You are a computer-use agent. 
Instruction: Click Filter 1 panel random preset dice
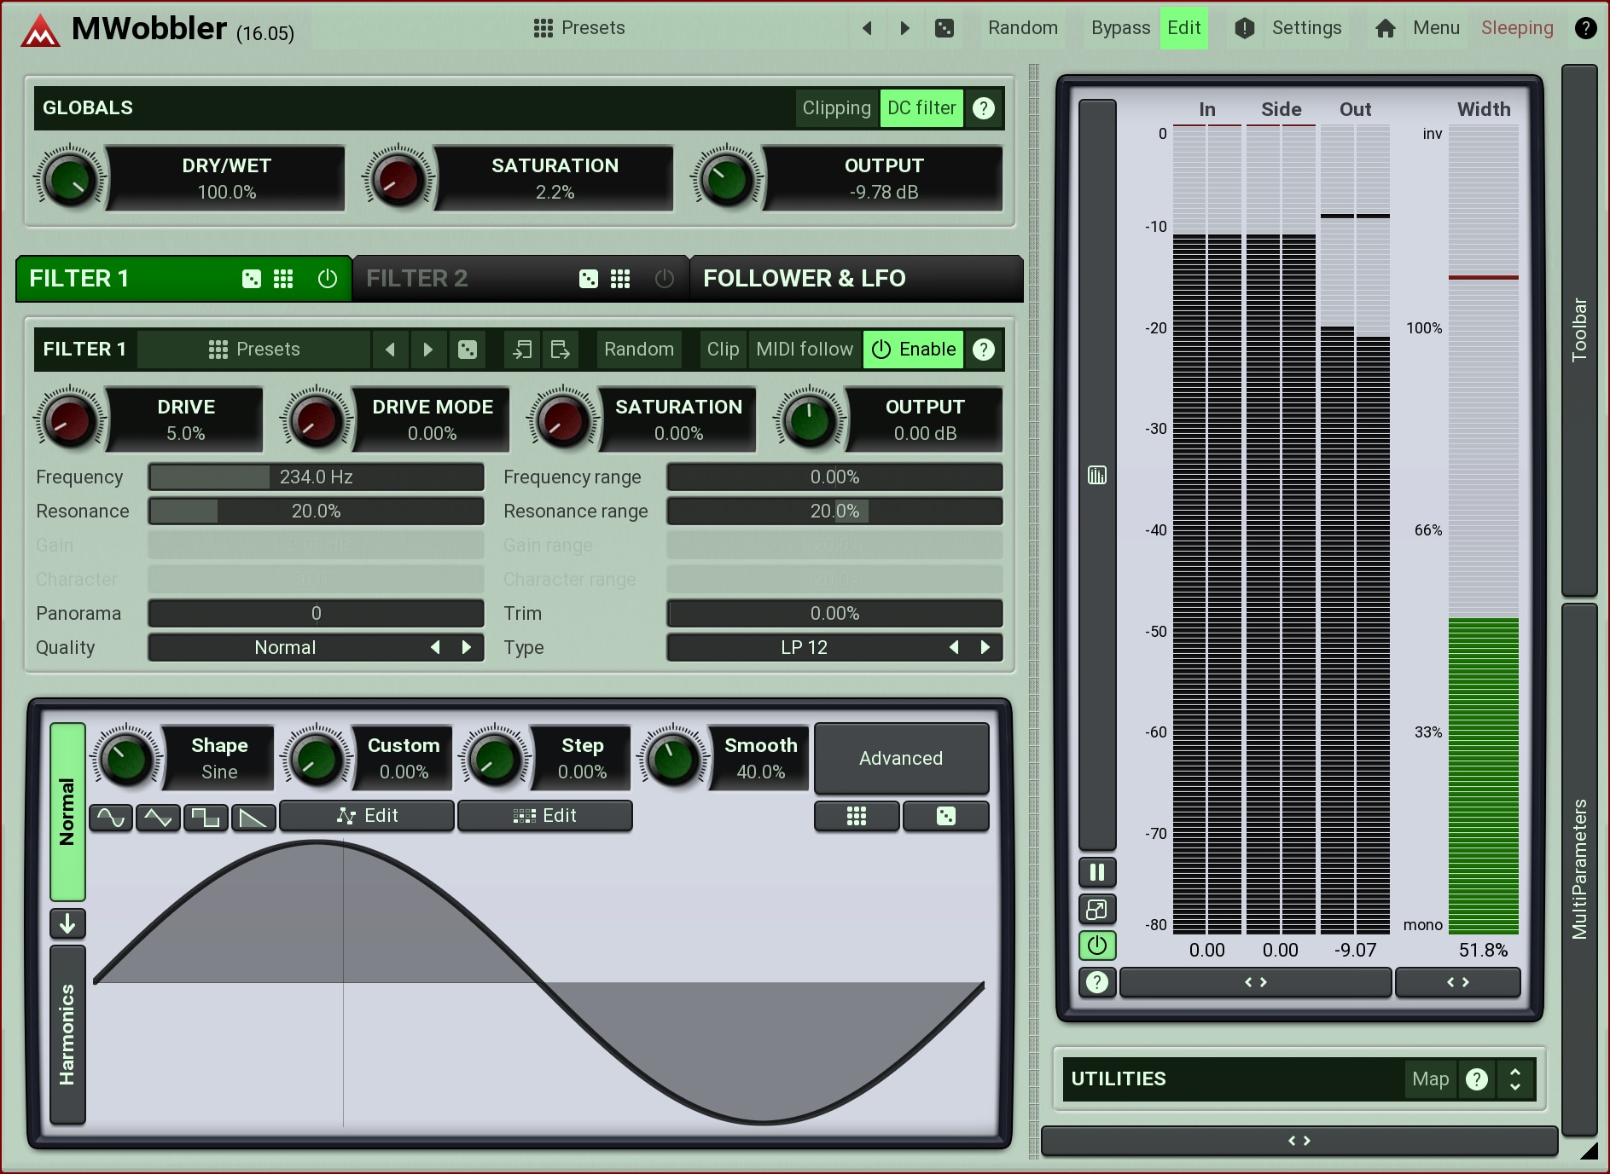[x=468, y=350]
